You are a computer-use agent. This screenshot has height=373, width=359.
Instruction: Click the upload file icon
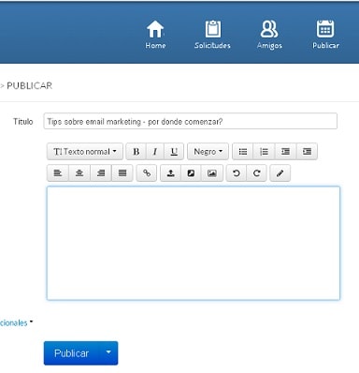[x=170, y=173]
